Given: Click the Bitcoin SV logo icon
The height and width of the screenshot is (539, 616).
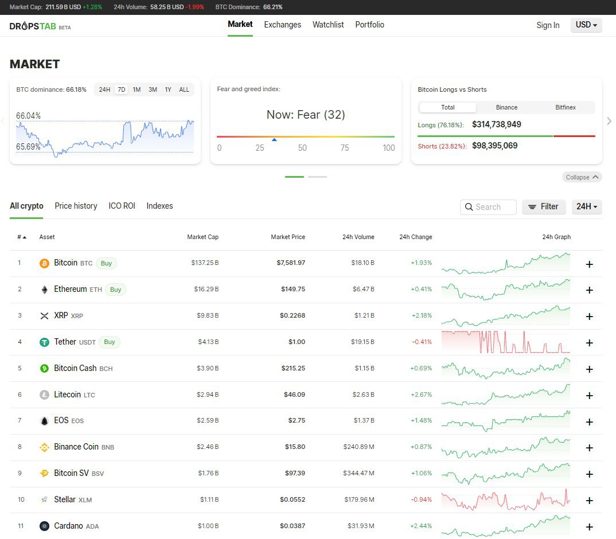Looking at the screenshot, I should tap(44, 474).
